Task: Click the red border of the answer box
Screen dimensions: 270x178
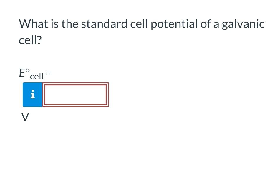Action: click(75, 84)
